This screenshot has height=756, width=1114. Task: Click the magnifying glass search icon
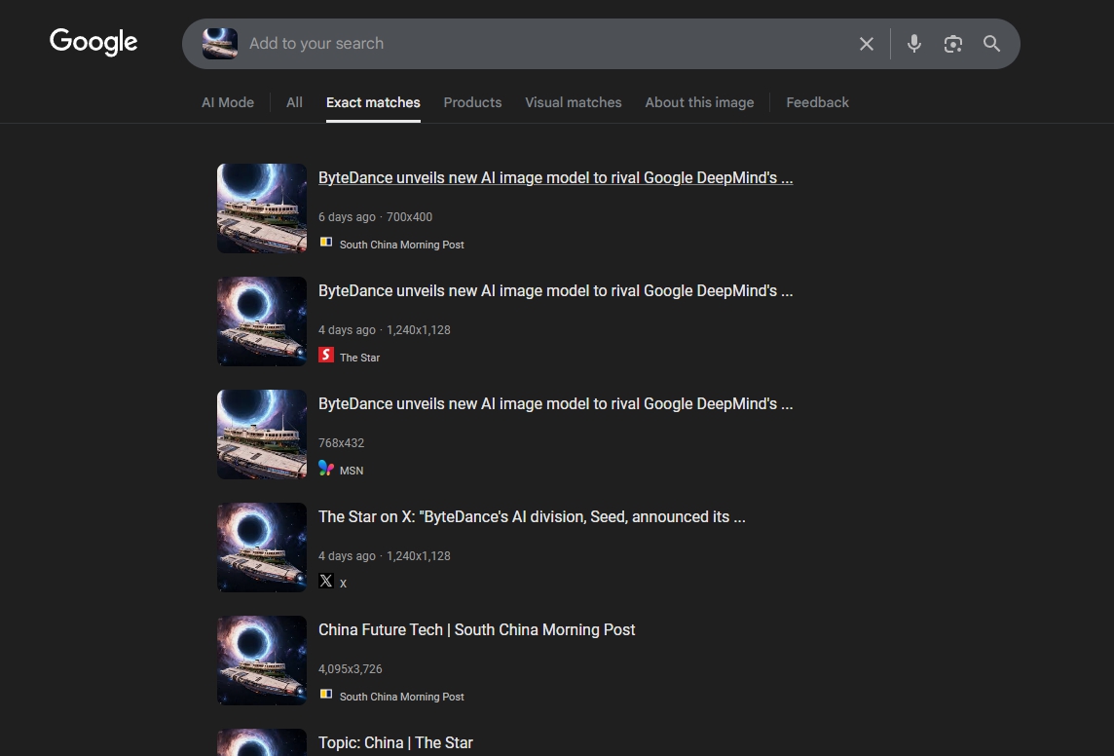(x=992, y=44)
